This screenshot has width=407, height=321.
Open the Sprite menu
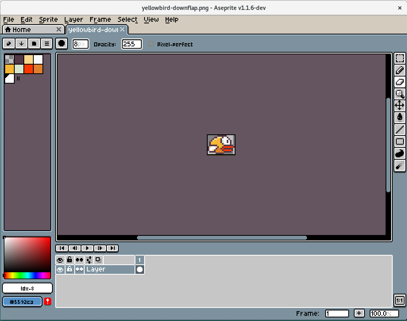[x=48, y=20]
